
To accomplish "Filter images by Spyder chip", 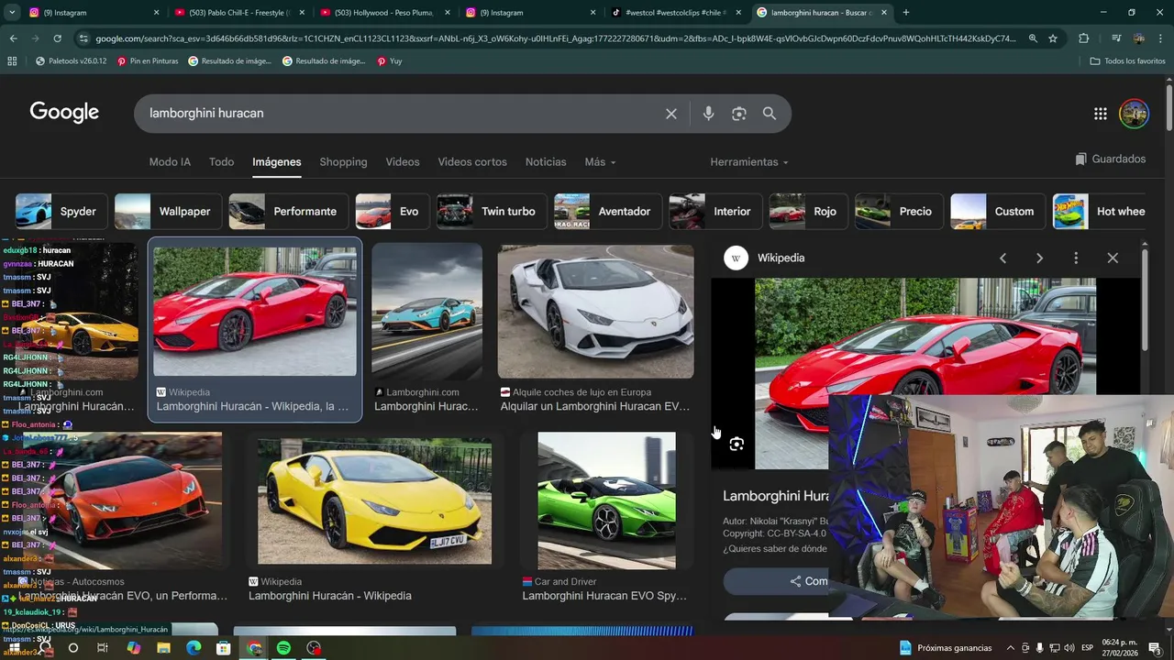I will [x=61, y=212].
